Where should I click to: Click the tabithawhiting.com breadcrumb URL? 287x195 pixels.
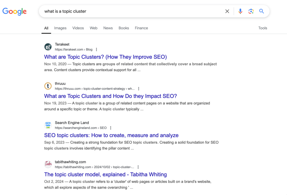[x=94, y=167]
